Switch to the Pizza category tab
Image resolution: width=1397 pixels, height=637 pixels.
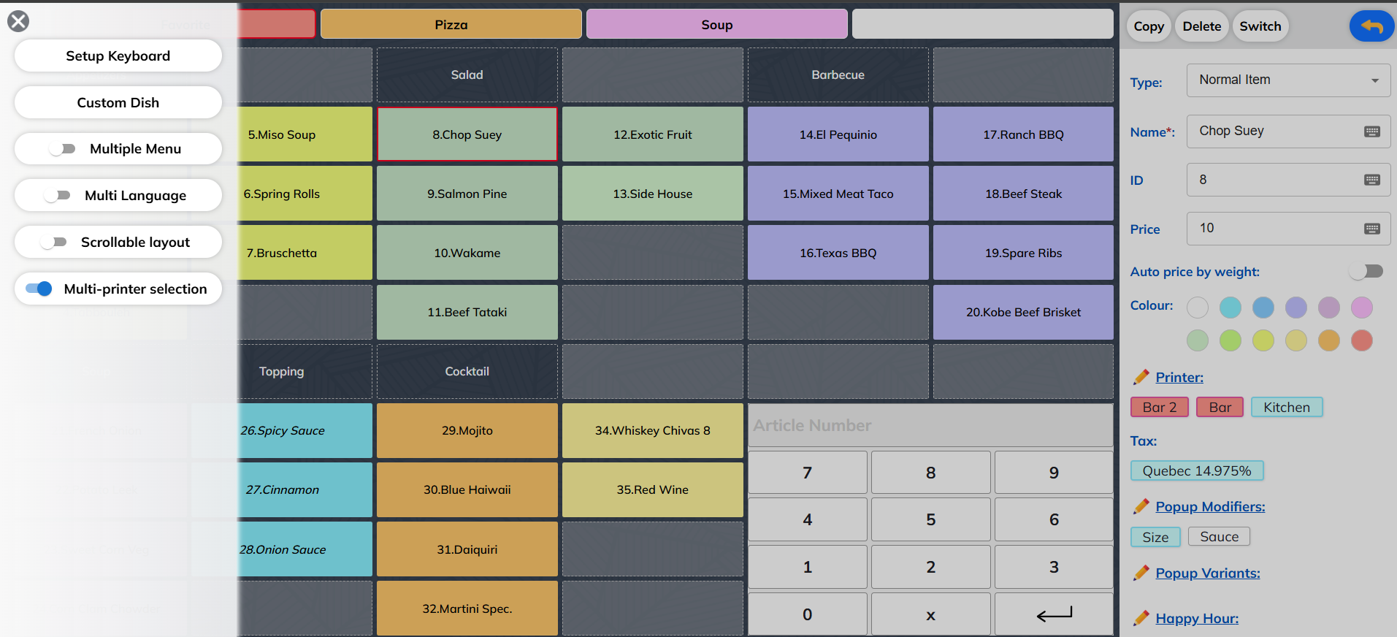pos(451,24)
